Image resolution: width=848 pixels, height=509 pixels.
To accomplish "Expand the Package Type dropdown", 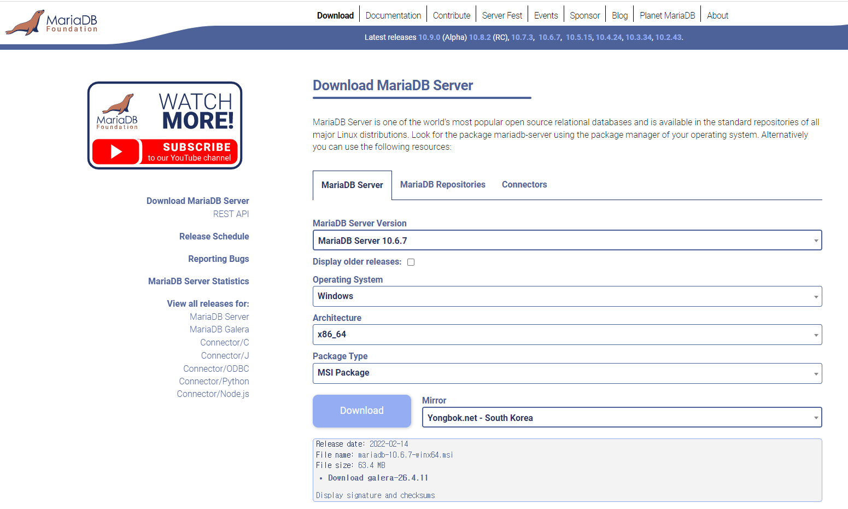I will [x=567, y=373].
